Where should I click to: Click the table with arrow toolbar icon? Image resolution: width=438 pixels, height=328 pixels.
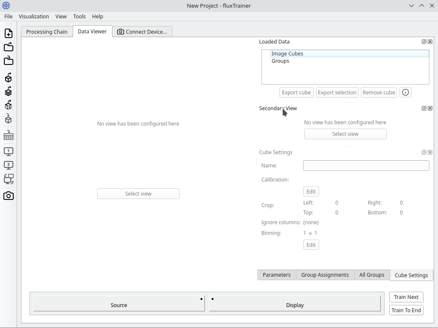(x=9, y=135)
